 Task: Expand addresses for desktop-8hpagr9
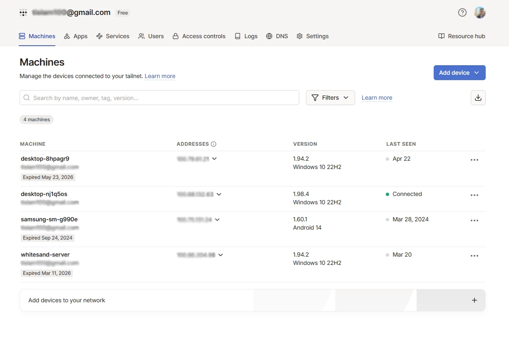tap(214, 159)
